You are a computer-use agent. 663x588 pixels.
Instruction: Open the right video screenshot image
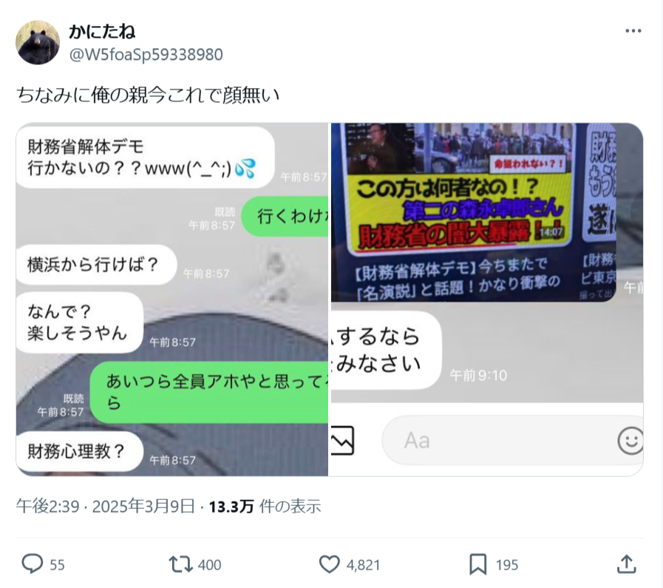coord(487,300)
